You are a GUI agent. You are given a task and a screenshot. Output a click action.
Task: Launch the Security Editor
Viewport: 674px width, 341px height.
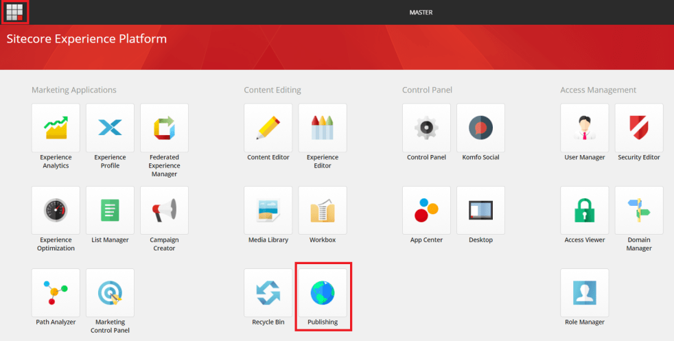[x=639, y=128]
